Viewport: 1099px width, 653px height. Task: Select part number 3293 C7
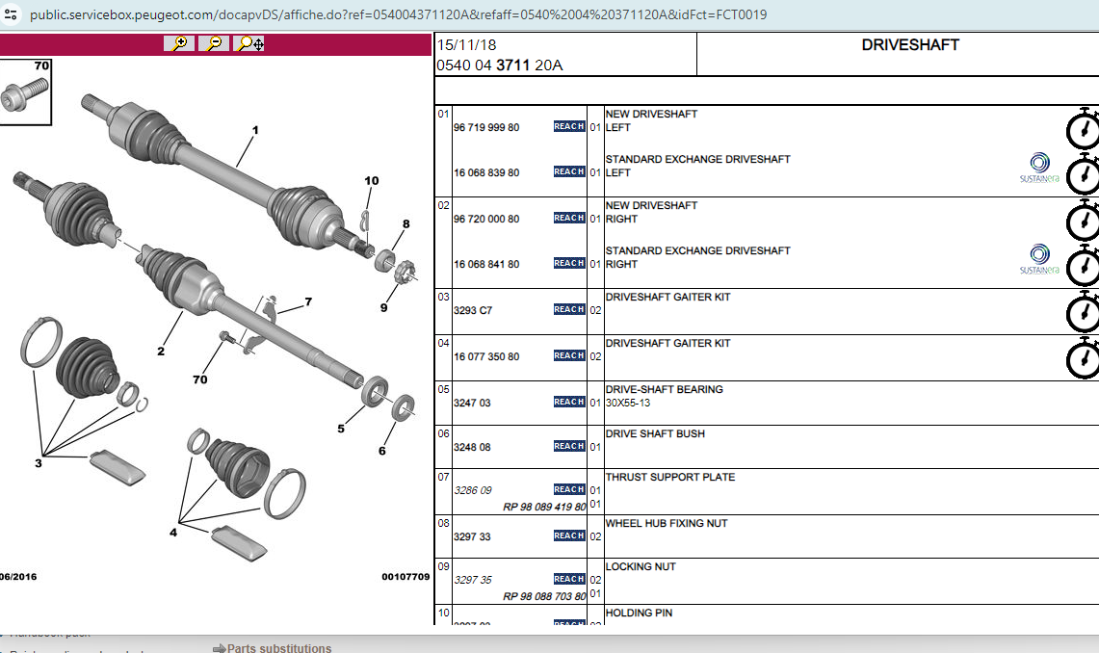[473, 310]
